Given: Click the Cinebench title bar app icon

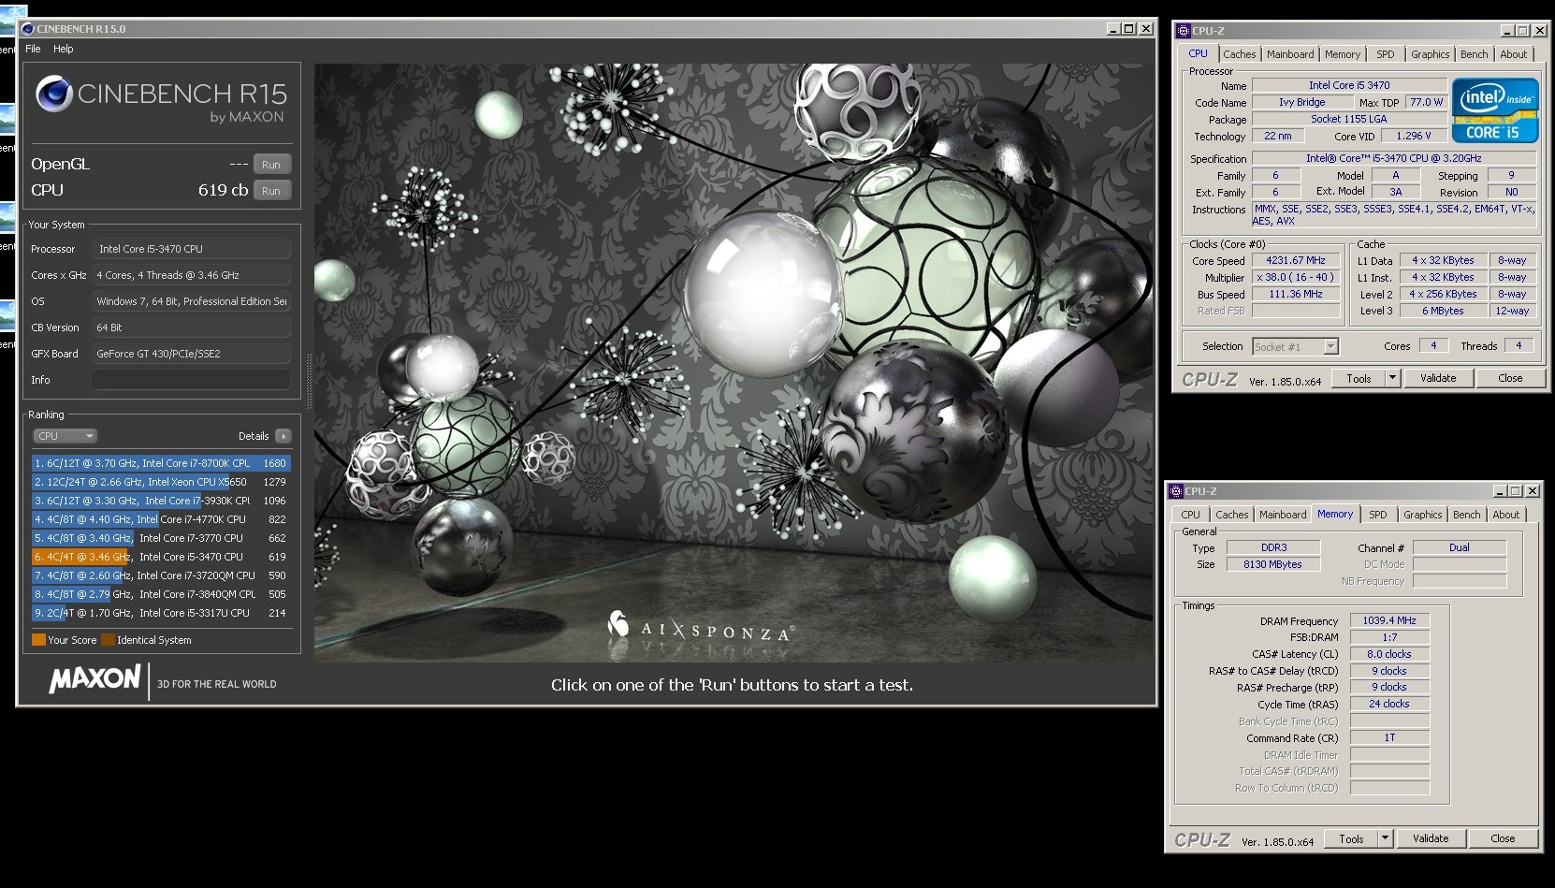Looking at the screenshot, I should click(x=27, y=29).
